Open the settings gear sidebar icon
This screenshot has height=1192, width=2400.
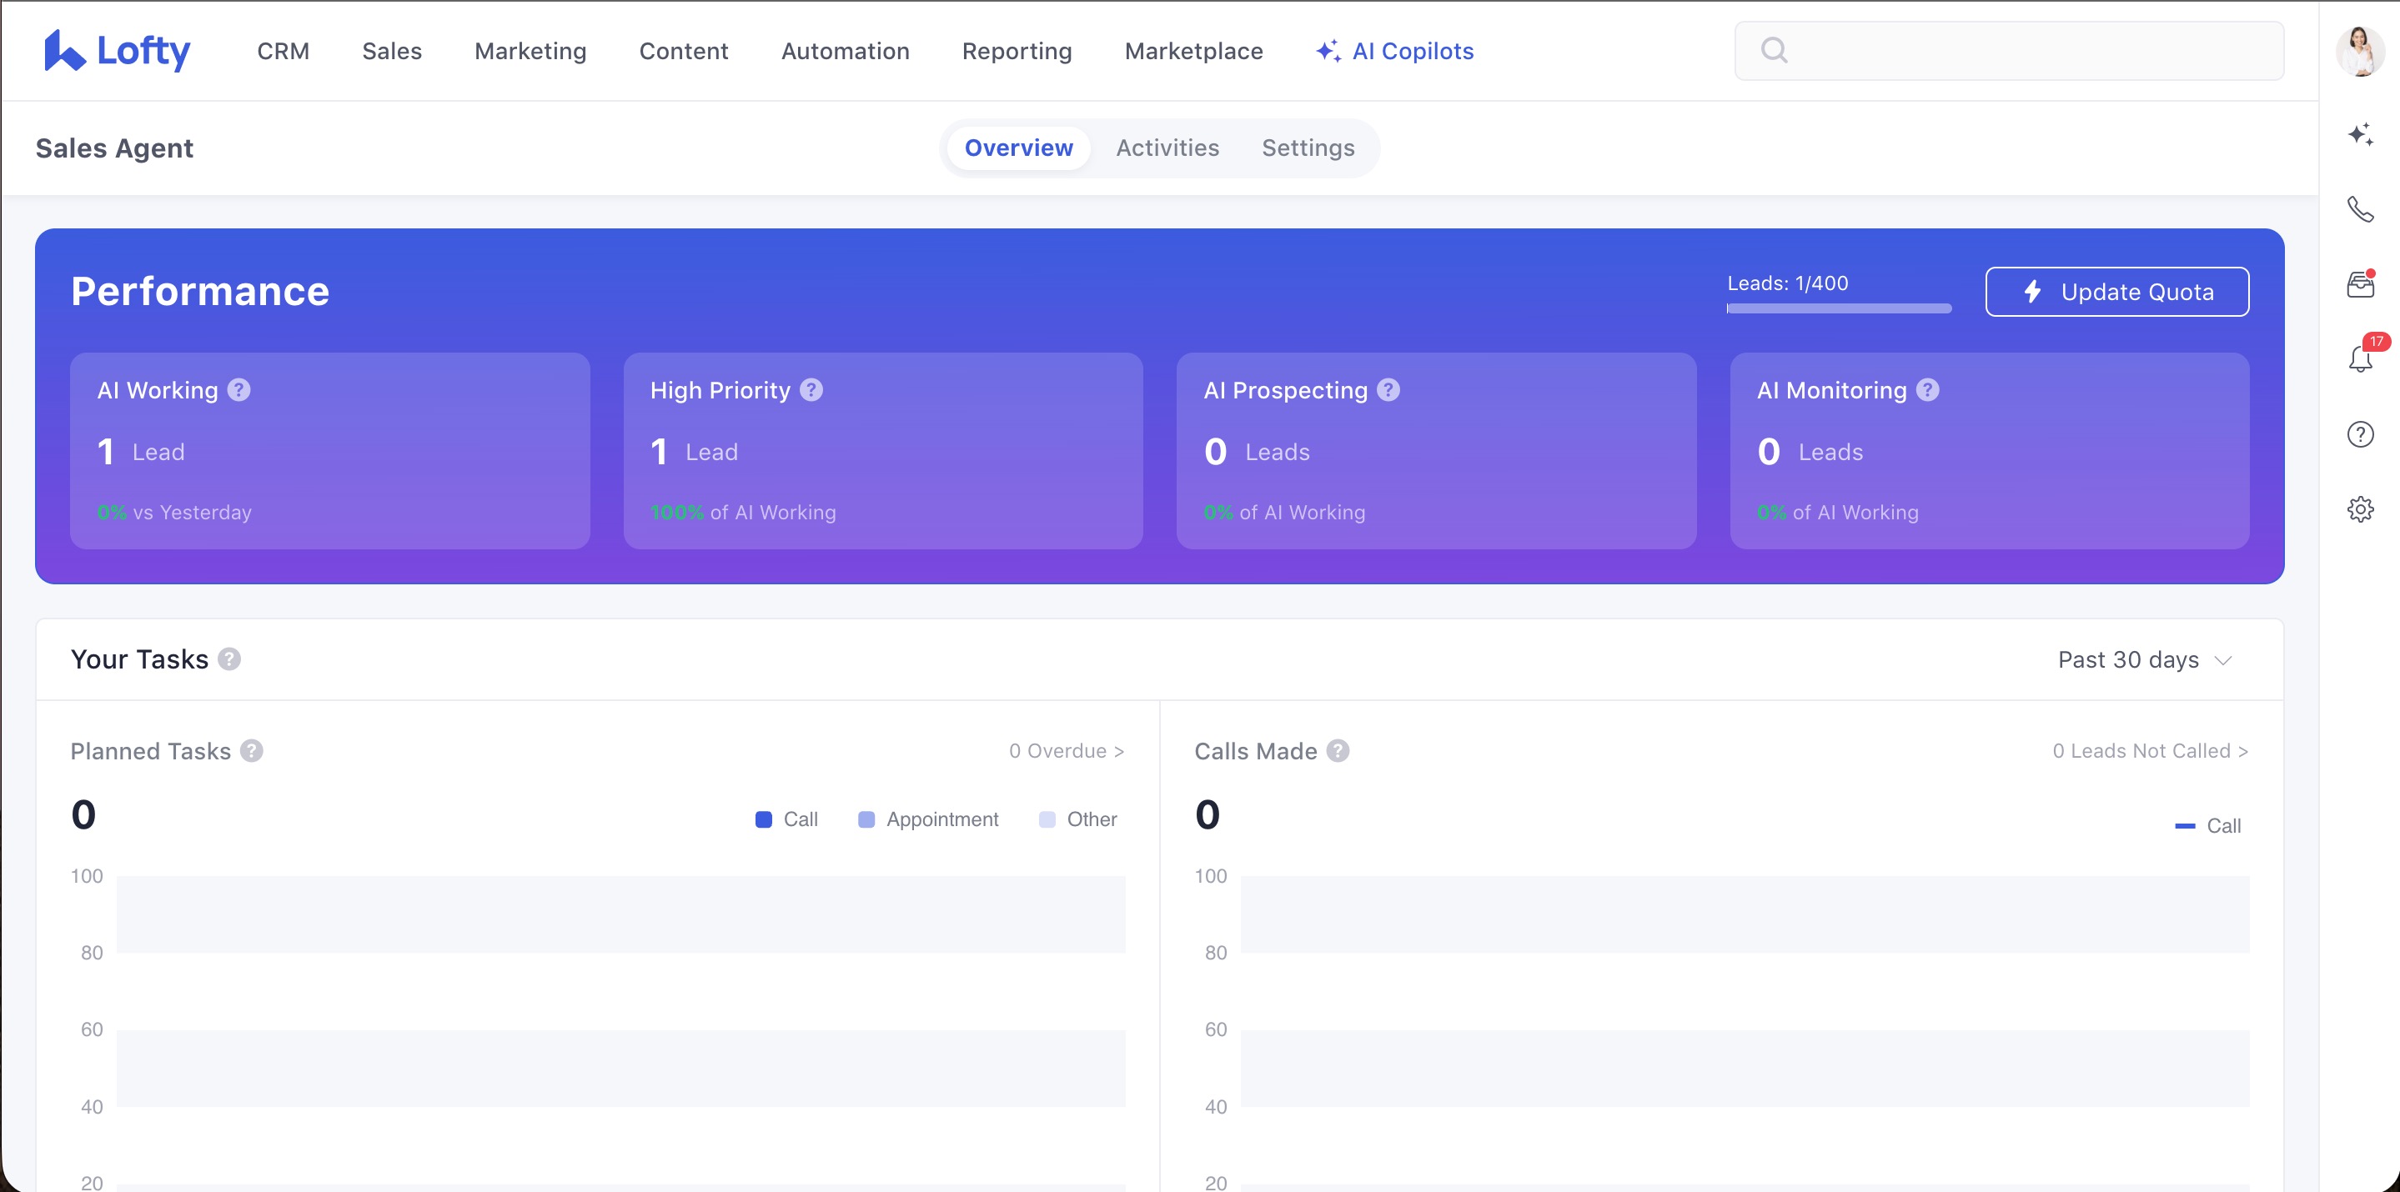(x=2359, y=508)
